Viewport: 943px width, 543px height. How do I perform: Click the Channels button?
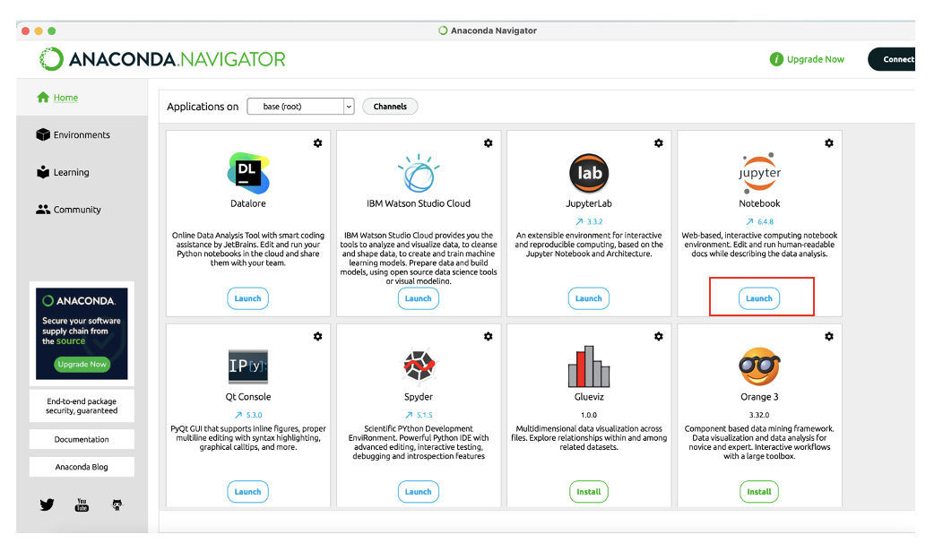click(x=390, y=107)
